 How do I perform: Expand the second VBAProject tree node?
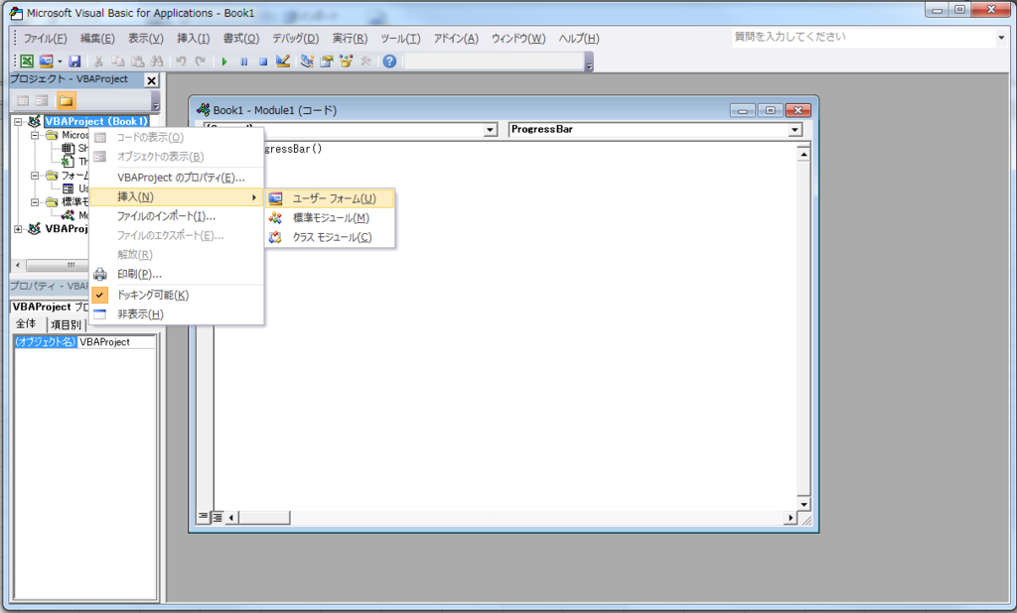pyautogui.click(x=18, y=229)
